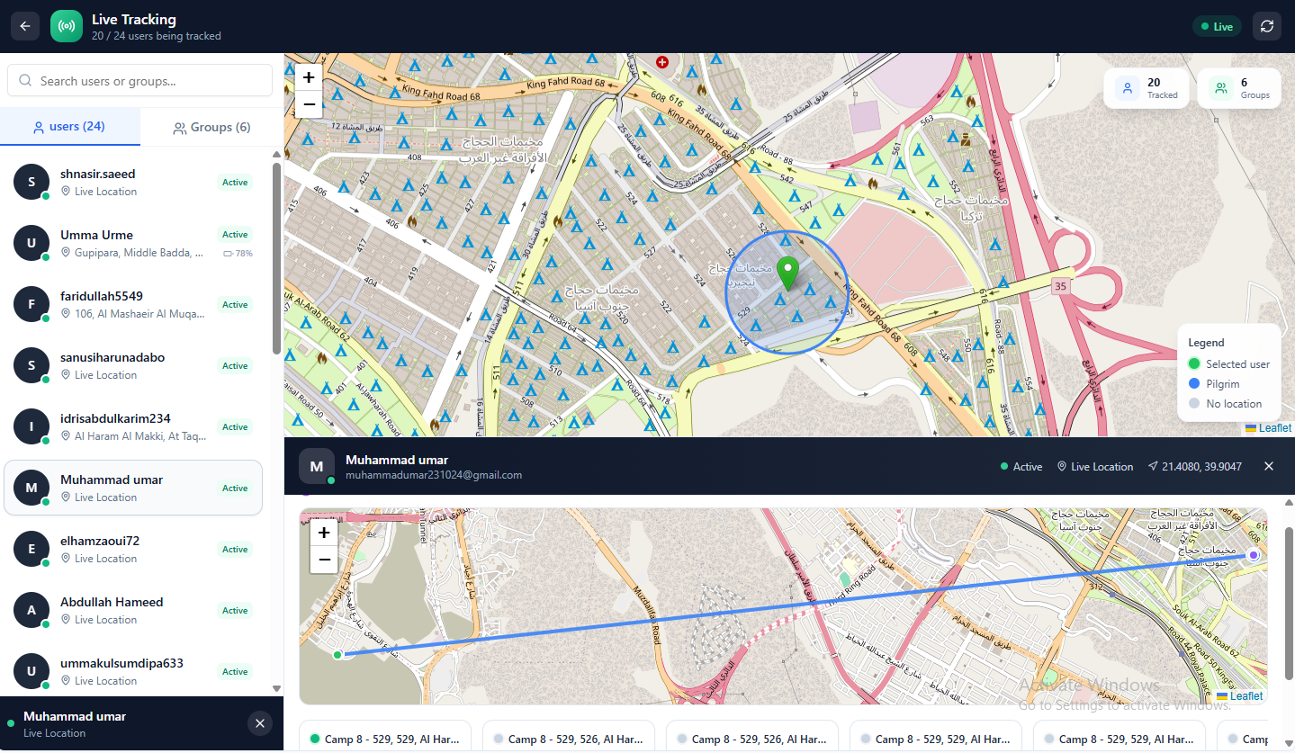1295x753 pixels.
Task: Open Leaflet link on the route map
Action: pyautogui.click(x=1246, y=696)
